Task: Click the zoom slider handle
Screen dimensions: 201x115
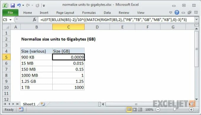Action: (174, 109)
